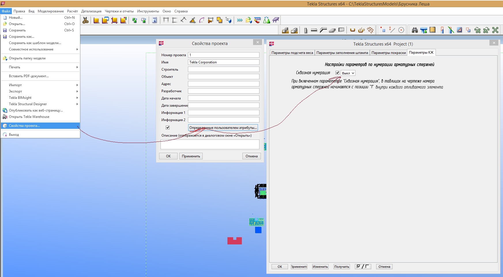Toggle checkbox beside user-defined attributes button

tap(167, 127)
